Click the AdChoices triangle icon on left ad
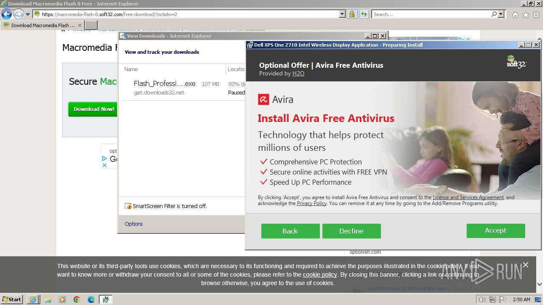 (104, 158)
